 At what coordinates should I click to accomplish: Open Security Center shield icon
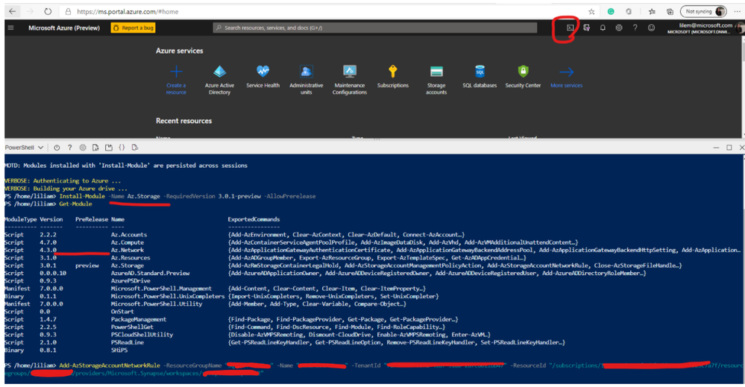tap(523, 72)
